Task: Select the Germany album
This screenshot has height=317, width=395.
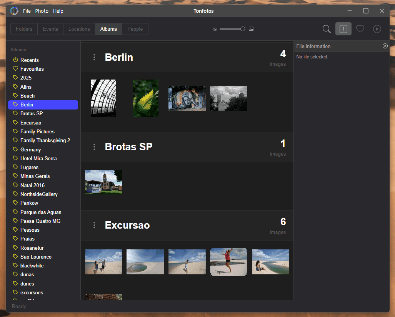Action: tap(43, 149)
